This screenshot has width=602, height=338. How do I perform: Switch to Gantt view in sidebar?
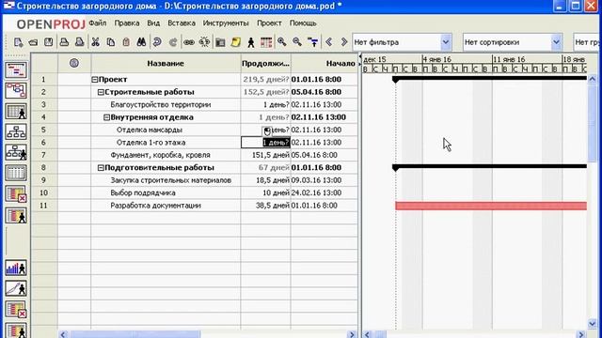(x=16, y=70)
